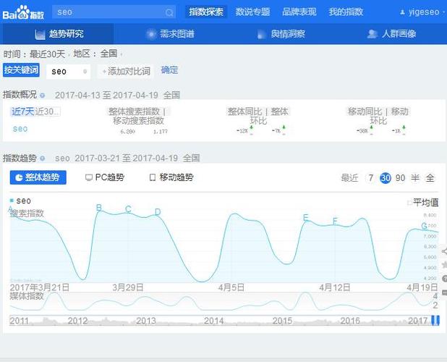Click the favorite star icon on right edge
Image resolution: width=447 pixels, height=362 pixels.
coord(444,265)
